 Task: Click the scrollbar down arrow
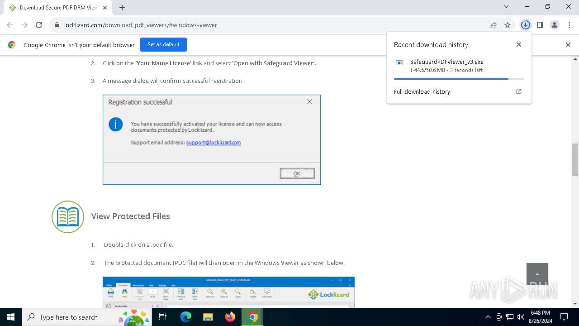(x=575, y=304)
